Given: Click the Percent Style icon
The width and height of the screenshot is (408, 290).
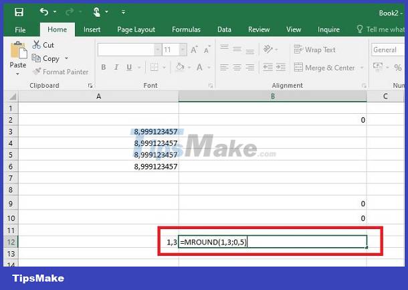Looking at the screenshot, I should point(398,68).
